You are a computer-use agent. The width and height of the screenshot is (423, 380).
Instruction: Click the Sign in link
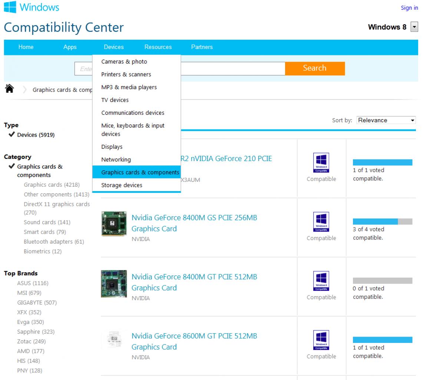409,8
